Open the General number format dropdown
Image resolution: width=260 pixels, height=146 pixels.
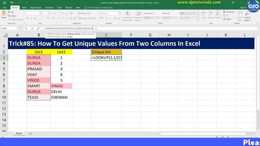pyautogui.click(x=119, y=13)
